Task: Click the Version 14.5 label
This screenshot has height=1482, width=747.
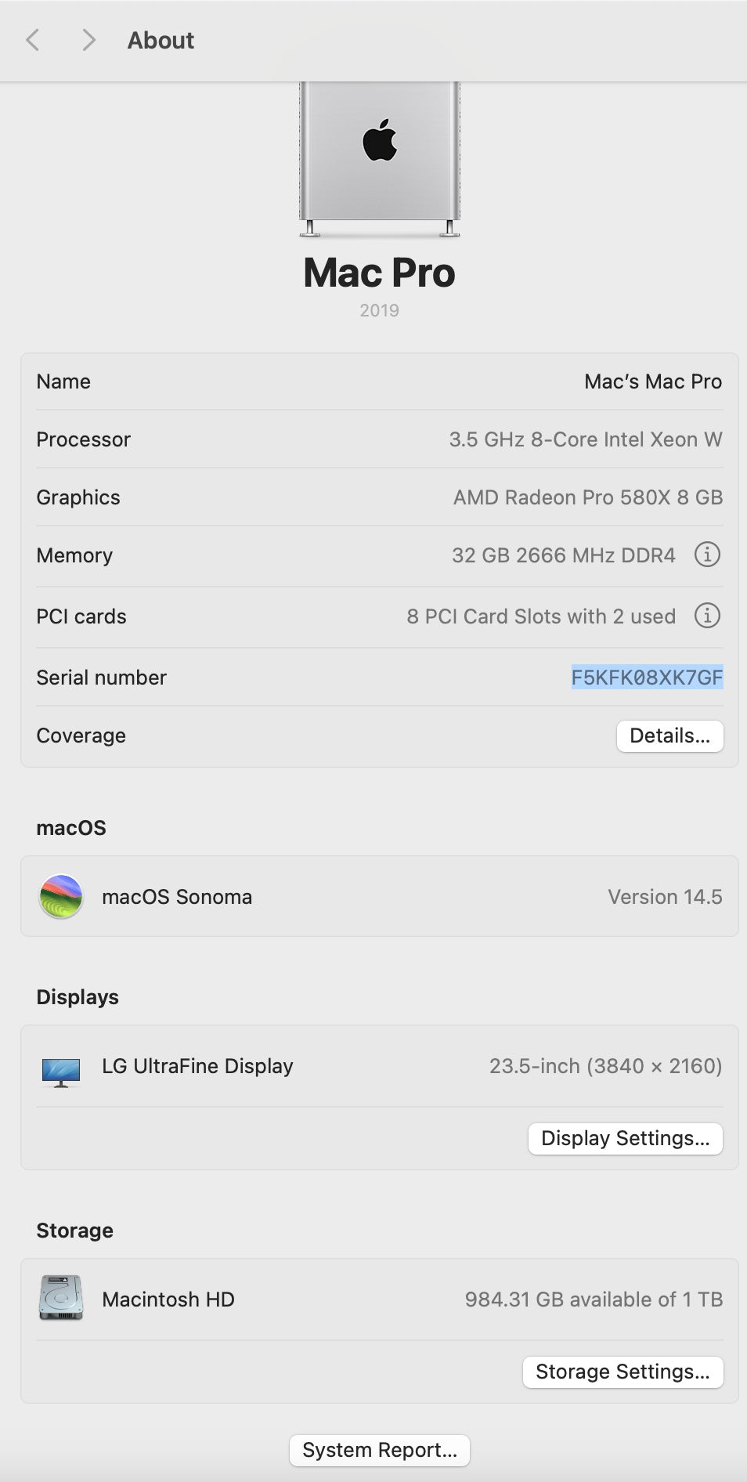Action: tap(665, 896)
